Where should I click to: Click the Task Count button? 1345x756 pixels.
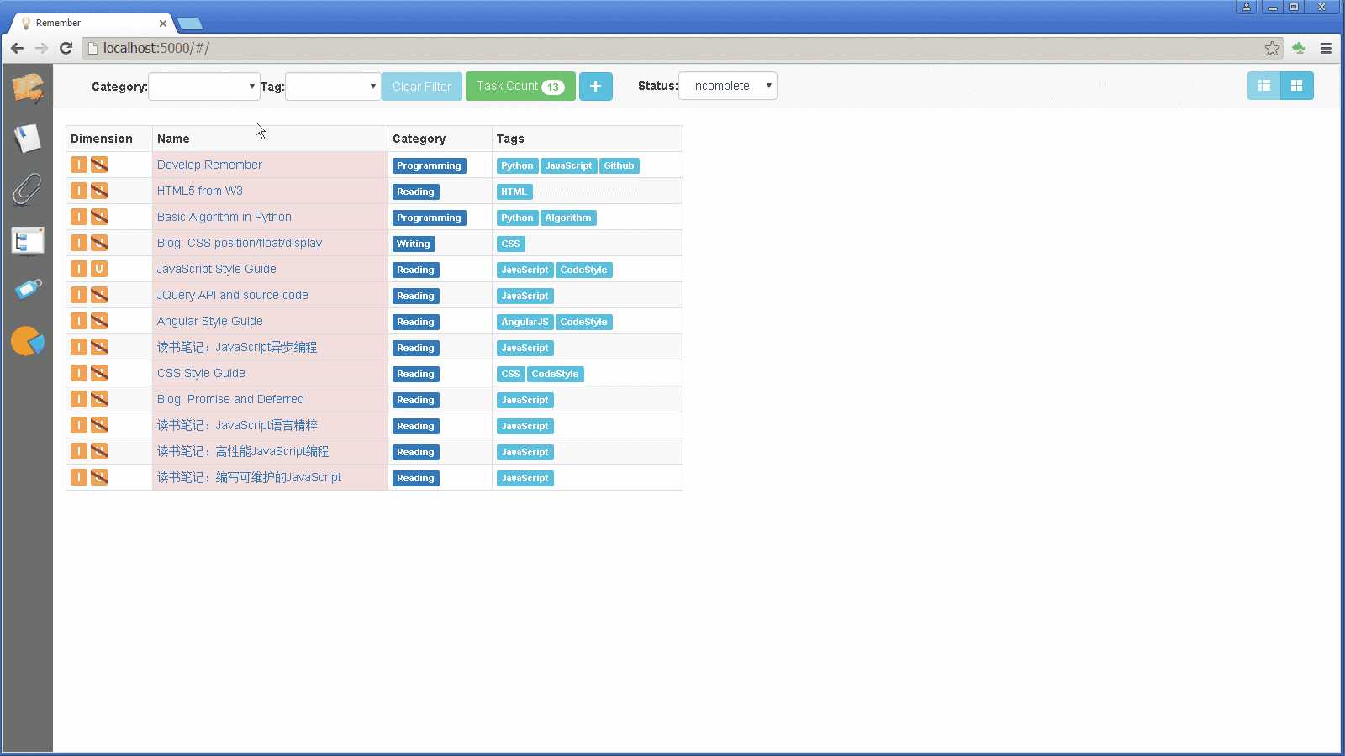pos(520,86)
